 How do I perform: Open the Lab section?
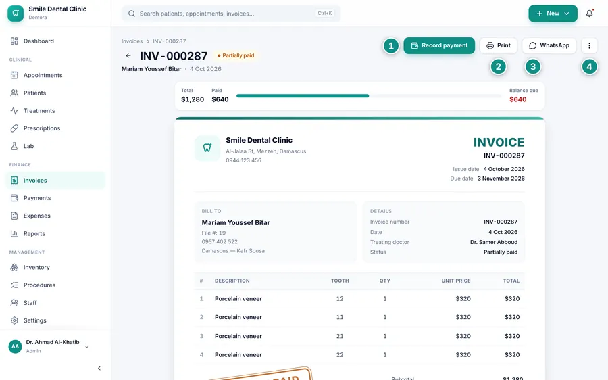(55, 146)
